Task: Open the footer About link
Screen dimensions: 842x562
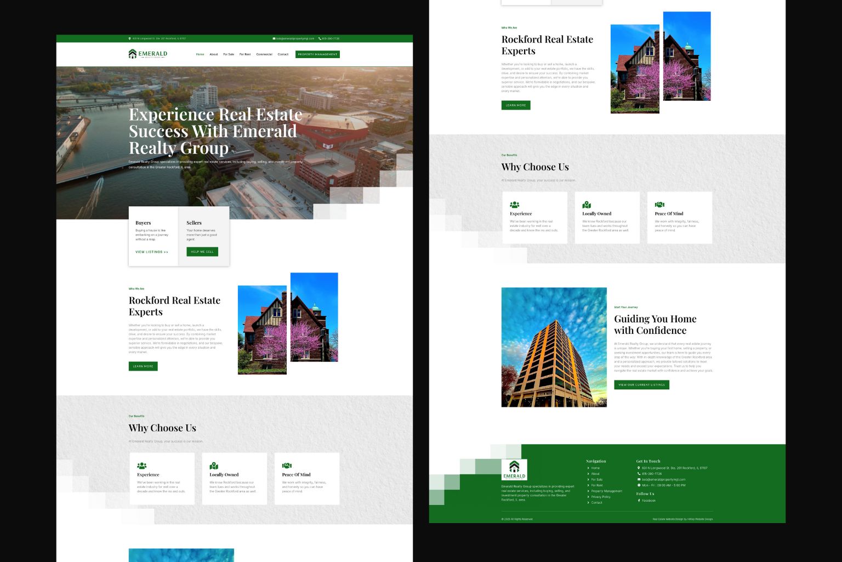Action: (595, 474)
